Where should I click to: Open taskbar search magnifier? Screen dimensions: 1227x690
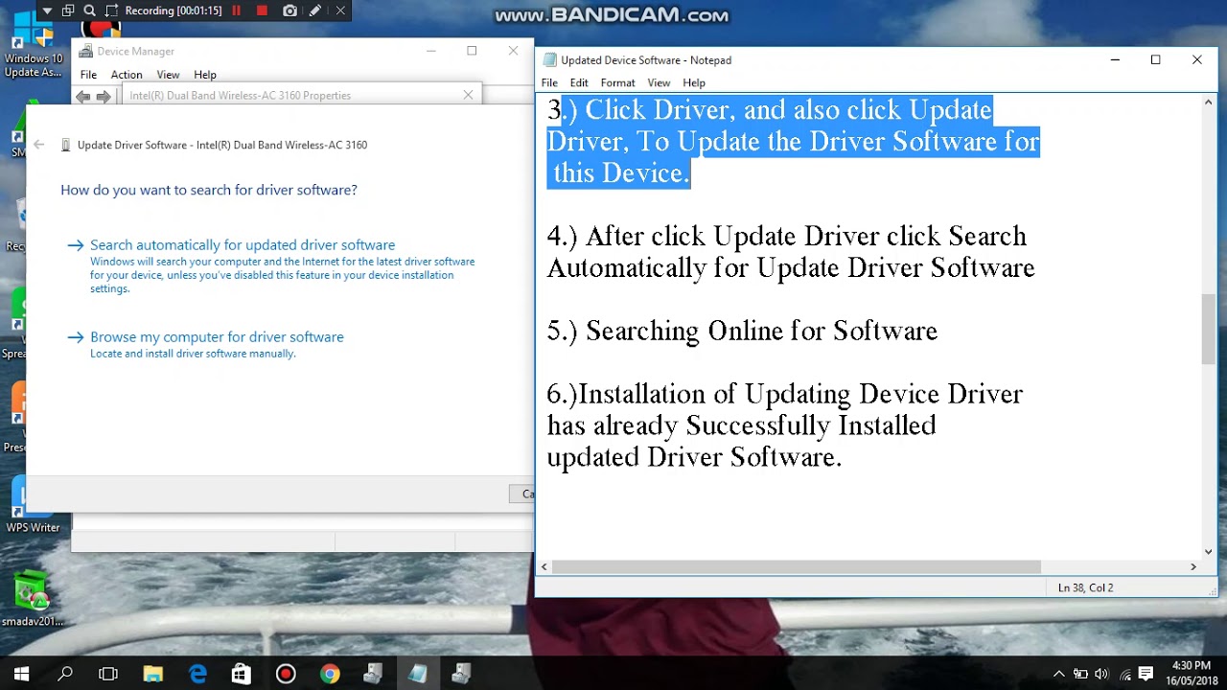point(65,674)
